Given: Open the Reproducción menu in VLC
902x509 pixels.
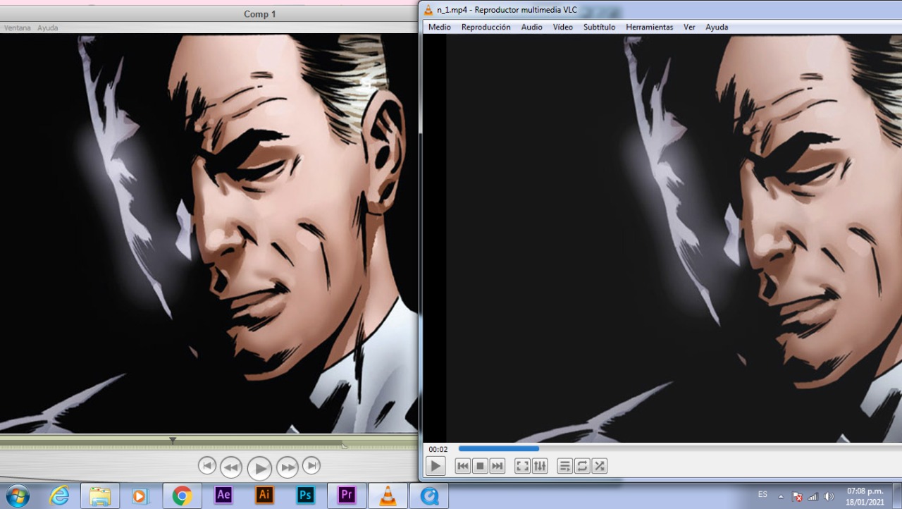Looking at the screenshot, I should coord(486,27).
